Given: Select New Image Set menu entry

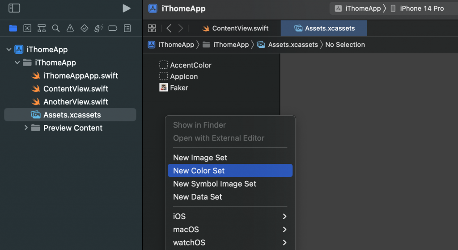Looking at the screenshot, I should (x=200, y=158).
